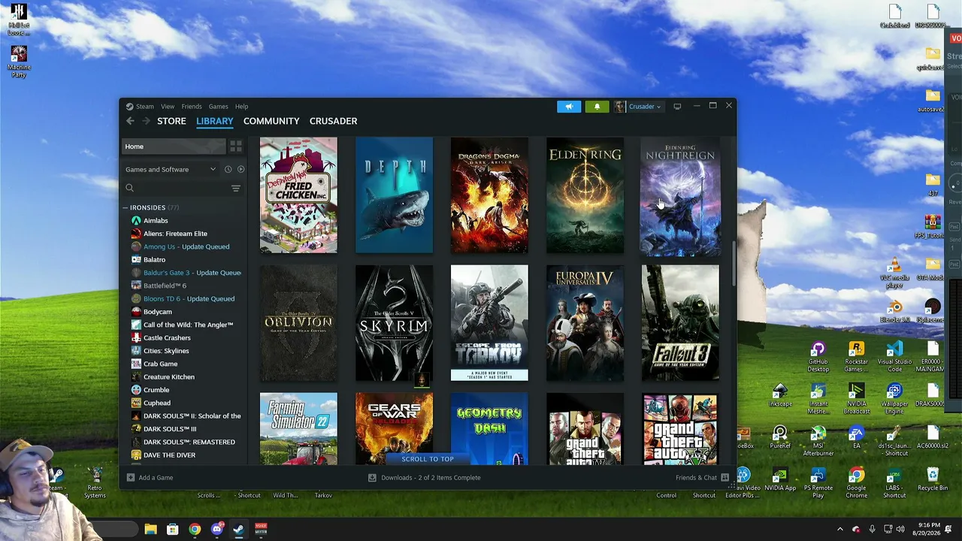Open Steam notifications bell
The height and width of the screenshot is (541, 962).
(x=597, y=107)
